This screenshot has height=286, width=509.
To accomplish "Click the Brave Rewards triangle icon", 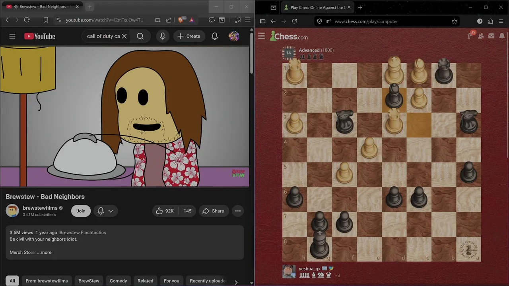I will click(192, 20).
